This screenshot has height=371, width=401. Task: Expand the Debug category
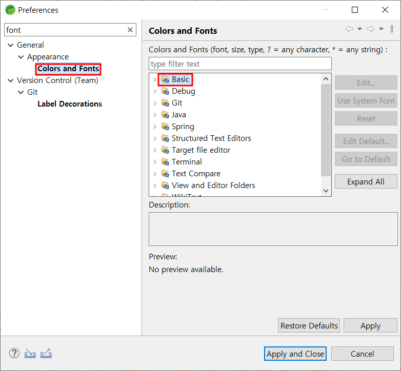[155, 91]
